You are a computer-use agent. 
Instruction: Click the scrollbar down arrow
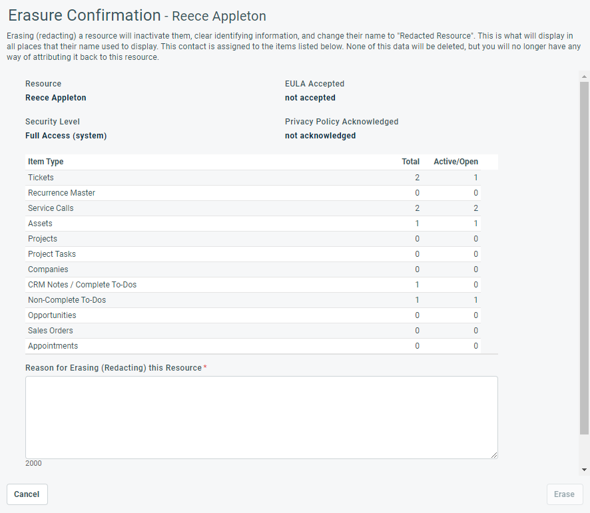point(584,470)
